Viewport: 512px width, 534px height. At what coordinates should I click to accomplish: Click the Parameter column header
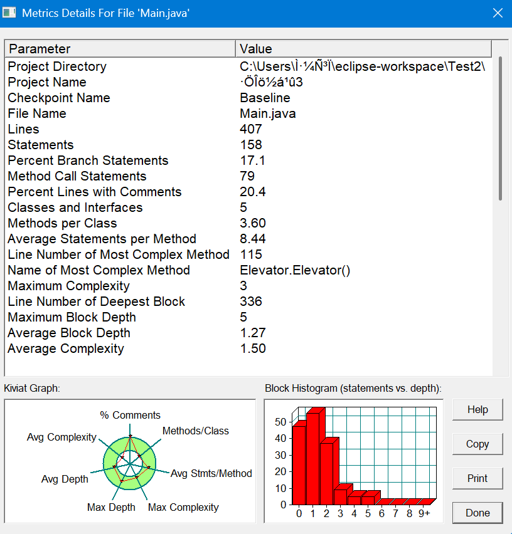click(x=120, y=49)
